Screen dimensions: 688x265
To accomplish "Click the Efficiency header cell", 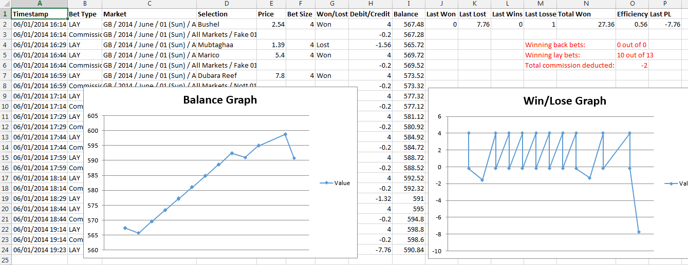I will [632, 14].
